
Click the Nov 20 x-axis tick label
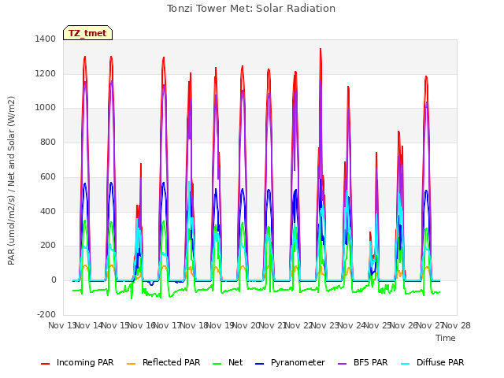pos(246,325)
